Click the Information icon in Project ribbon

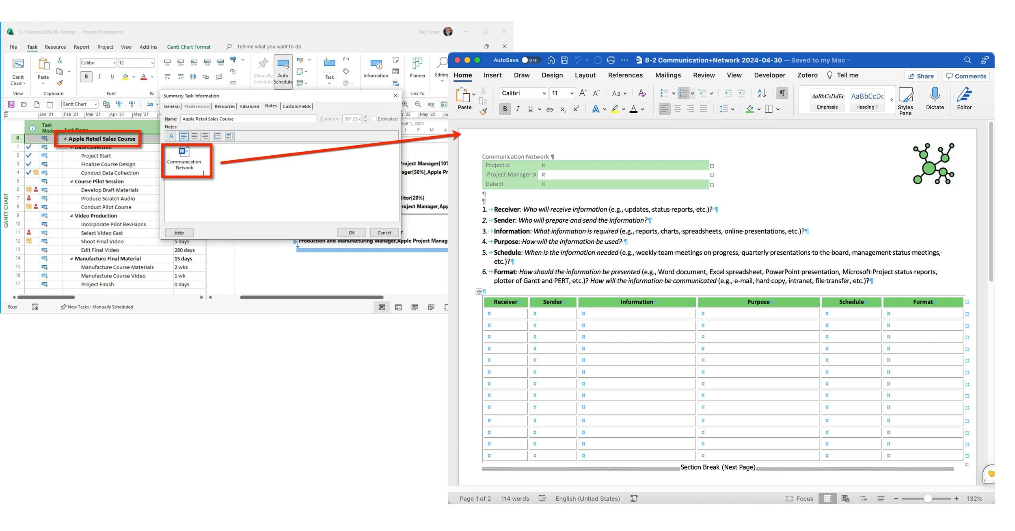376,69
